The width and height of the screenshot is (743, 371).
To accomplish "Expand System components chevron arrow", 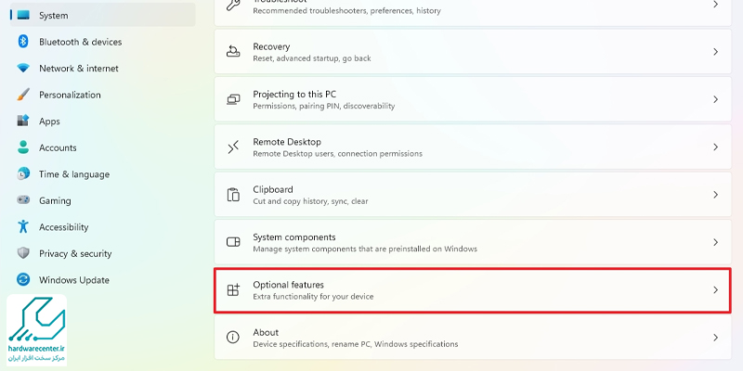I will [715, 242].
